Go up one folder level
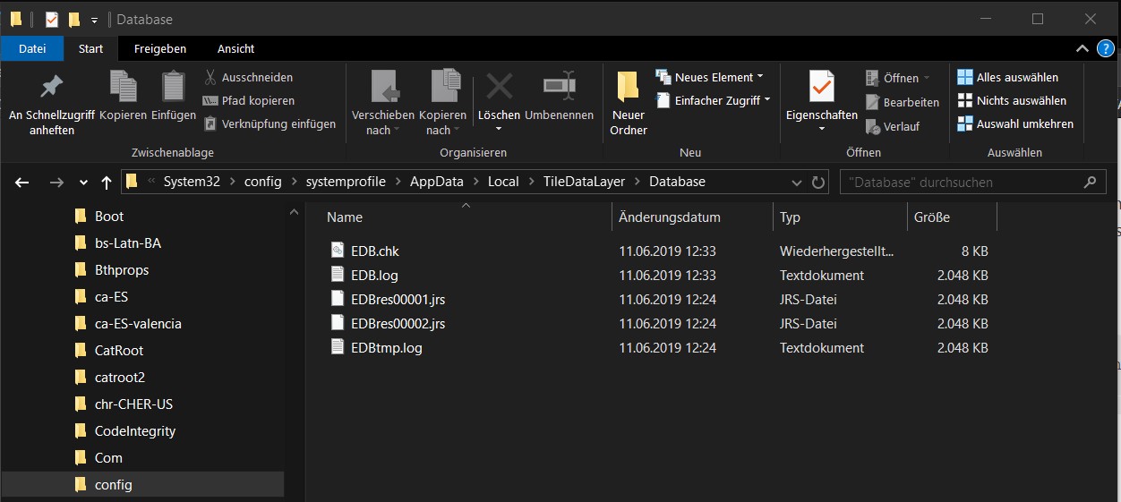The width and height of the screenshot is (1121, 502). click(107, 182)
